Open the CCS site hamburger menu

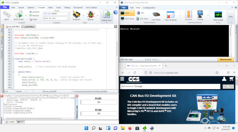122,79
